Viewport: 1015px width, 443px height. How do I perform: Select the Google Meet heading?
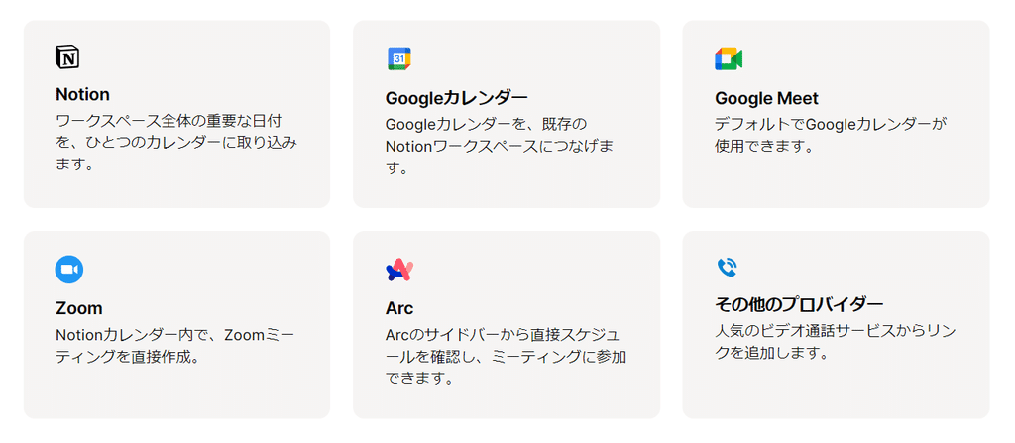(x=766, y=98)
